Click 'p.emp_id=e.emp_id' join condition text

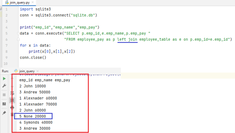click(209, 39)
